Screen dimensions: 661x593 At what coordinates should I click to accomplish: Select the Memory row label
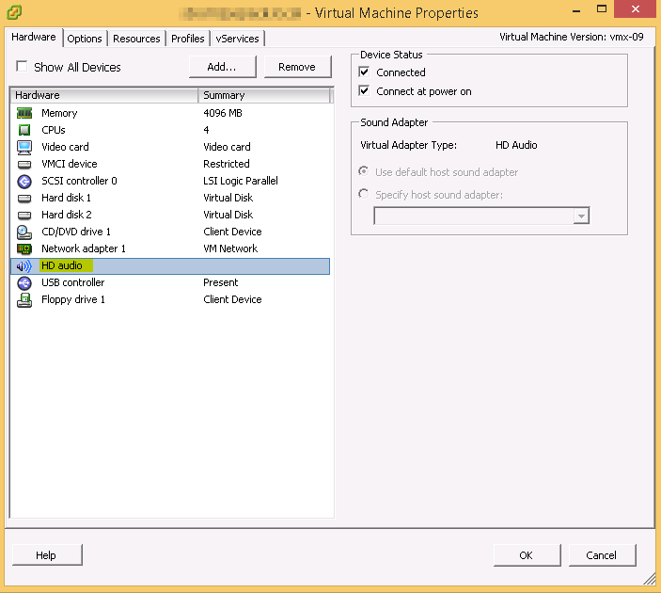click(x=59, y=113)
